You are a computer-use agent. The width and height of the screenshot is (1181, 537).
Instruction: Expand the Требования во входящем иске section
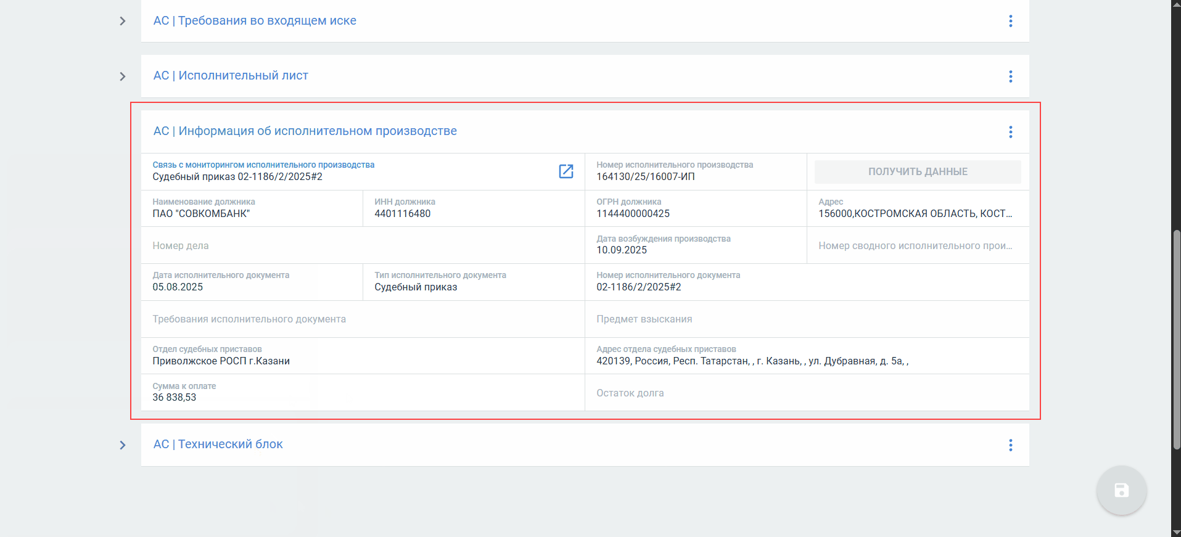[x=123, y=21]
